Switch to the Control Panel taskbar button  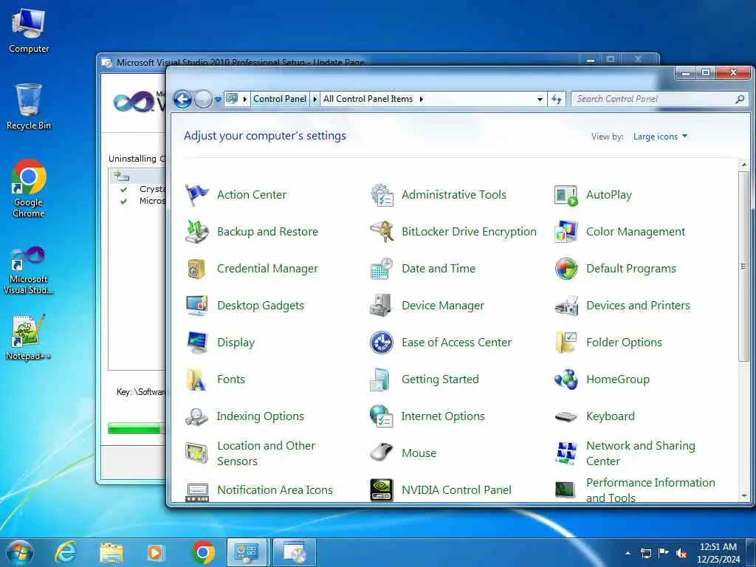(x=247, y=552)
